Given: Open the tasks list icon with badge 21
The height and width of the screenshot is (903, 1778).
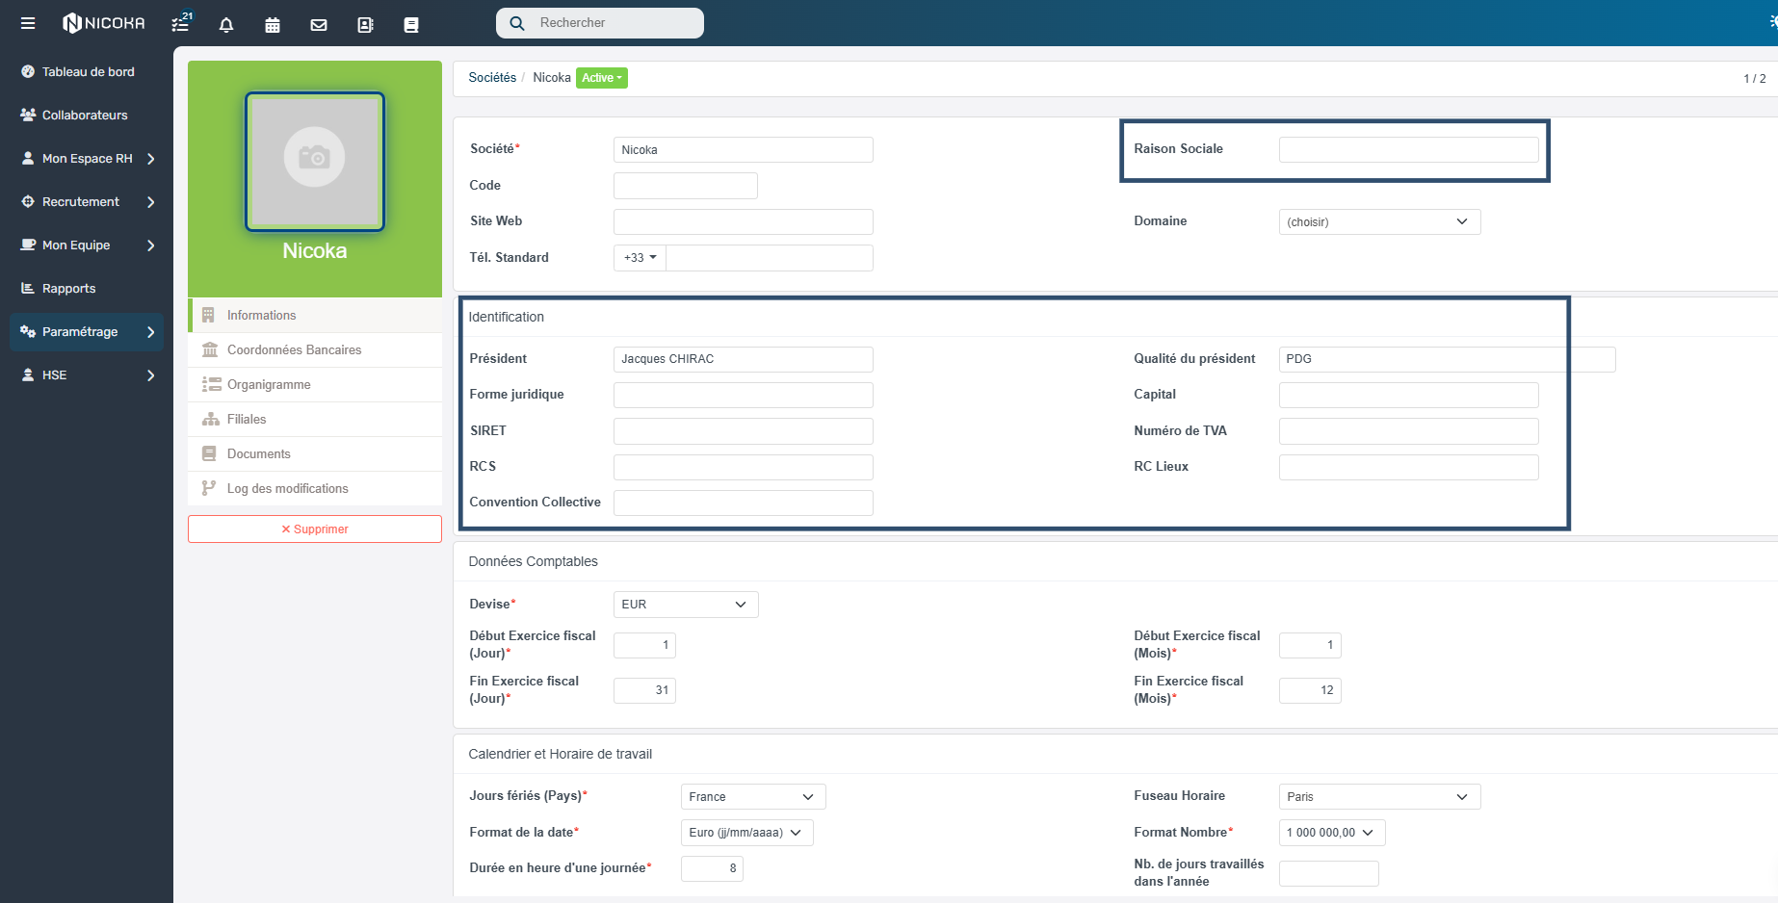Looking at the screenshot, I should (x=181, y=23).
